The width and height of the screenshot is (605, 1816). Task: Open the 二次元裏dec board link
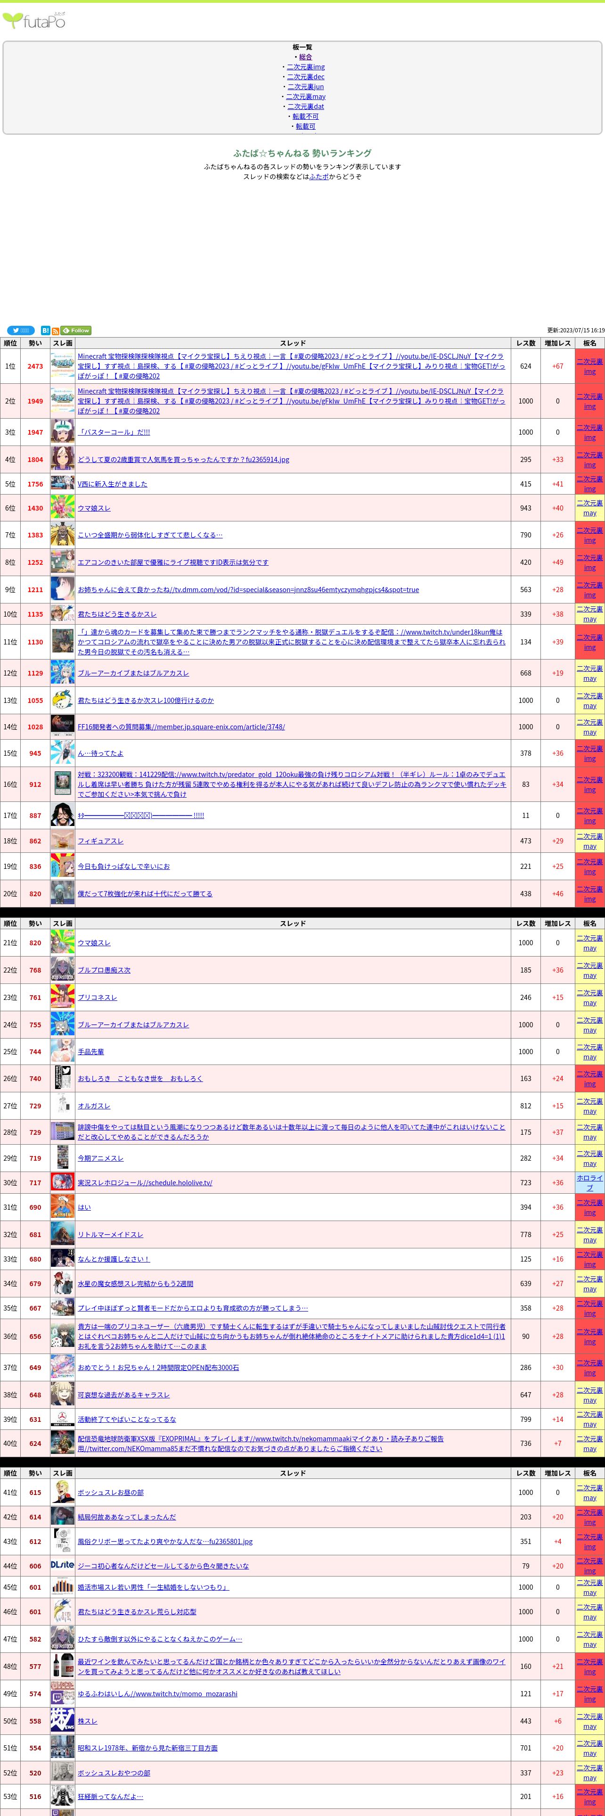306,77
